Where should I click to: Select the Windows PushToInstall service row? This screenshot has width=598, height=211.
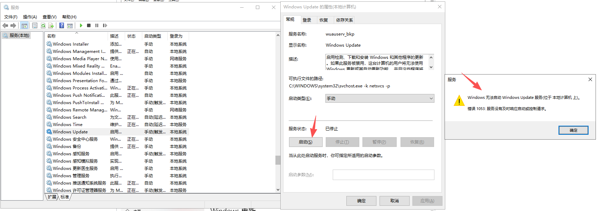(x=117, y=102)
